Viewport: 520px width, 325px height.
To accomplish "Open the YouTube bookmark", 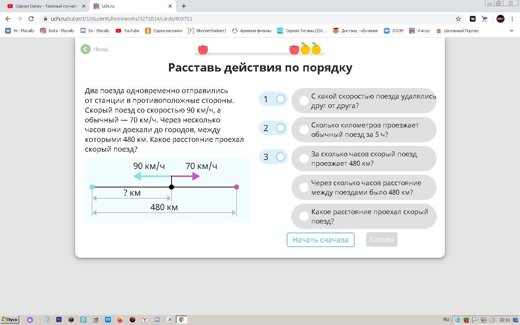I will pyautogui.click(x=127, y=31).
